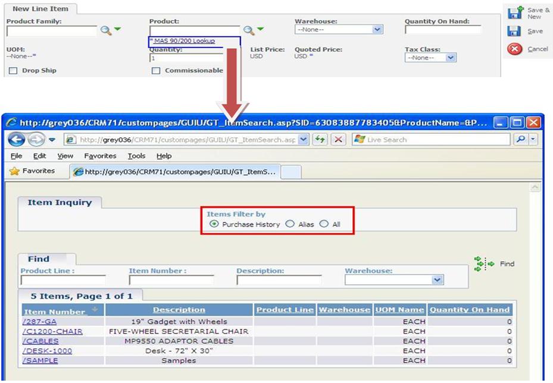Select the Alias filter radio button
The width and height of the screenshot is (553, 383).
tap(290, 224)
